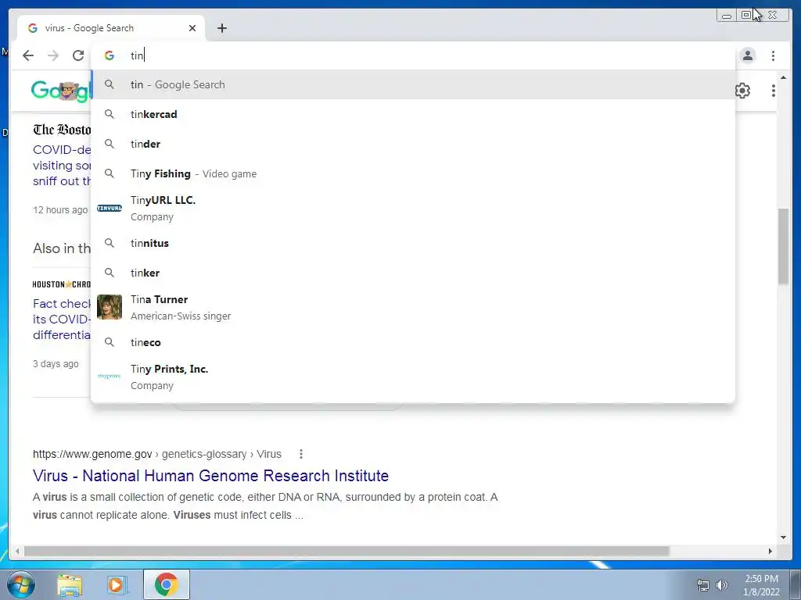801x600 pixels.
Task: Click the '3 days ago' timestamp text
Action: click(x=56, y=364)
